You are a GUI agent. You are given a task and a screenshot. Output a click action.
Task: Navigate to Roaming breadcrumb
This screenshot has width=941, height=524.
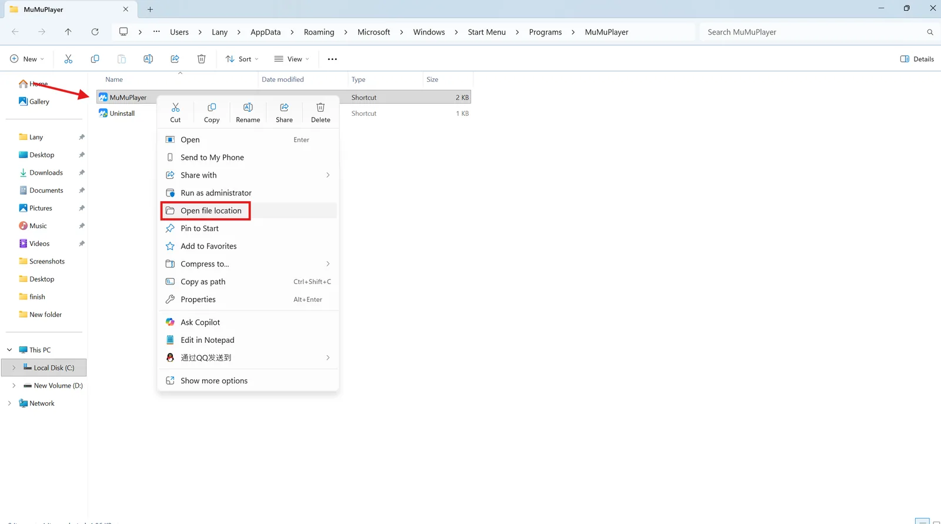click(x=319, y=32)
